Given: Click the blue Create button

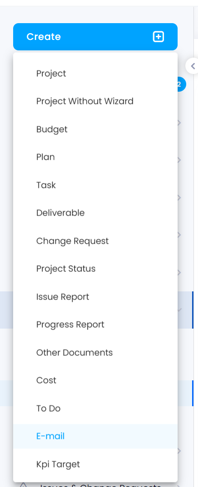Looking at the screenshot, I should 95,37.
